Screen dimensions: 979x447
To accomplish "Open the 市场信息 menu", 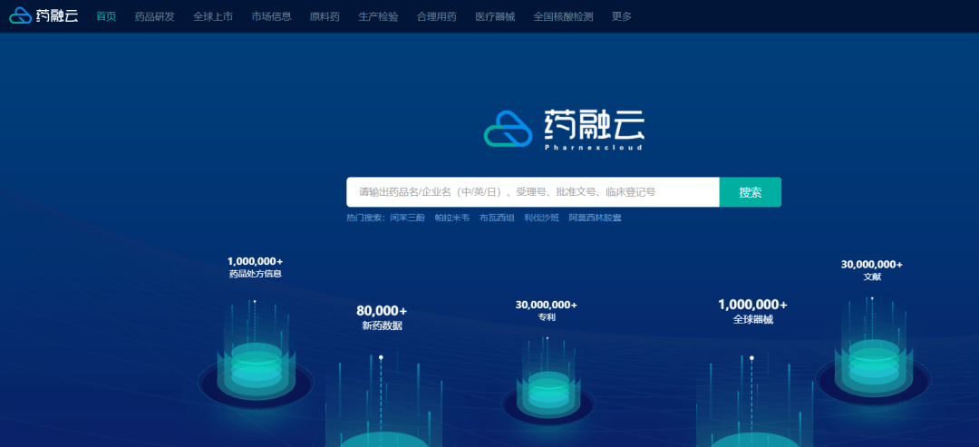I will point(272,17).
